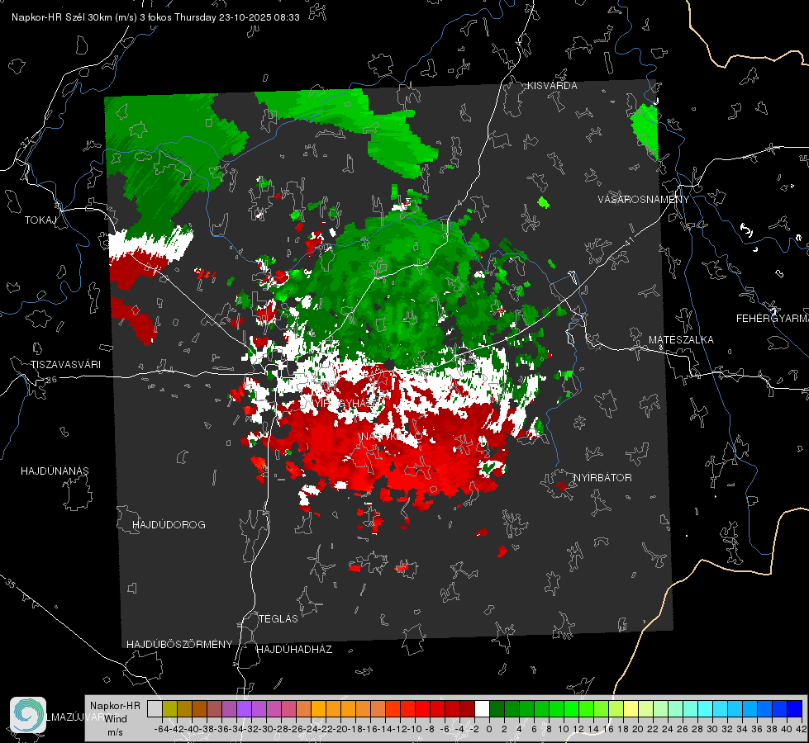Click the -64 value on the legend scale
Viewport: 809px width, 743px height.
pos(161,729)
